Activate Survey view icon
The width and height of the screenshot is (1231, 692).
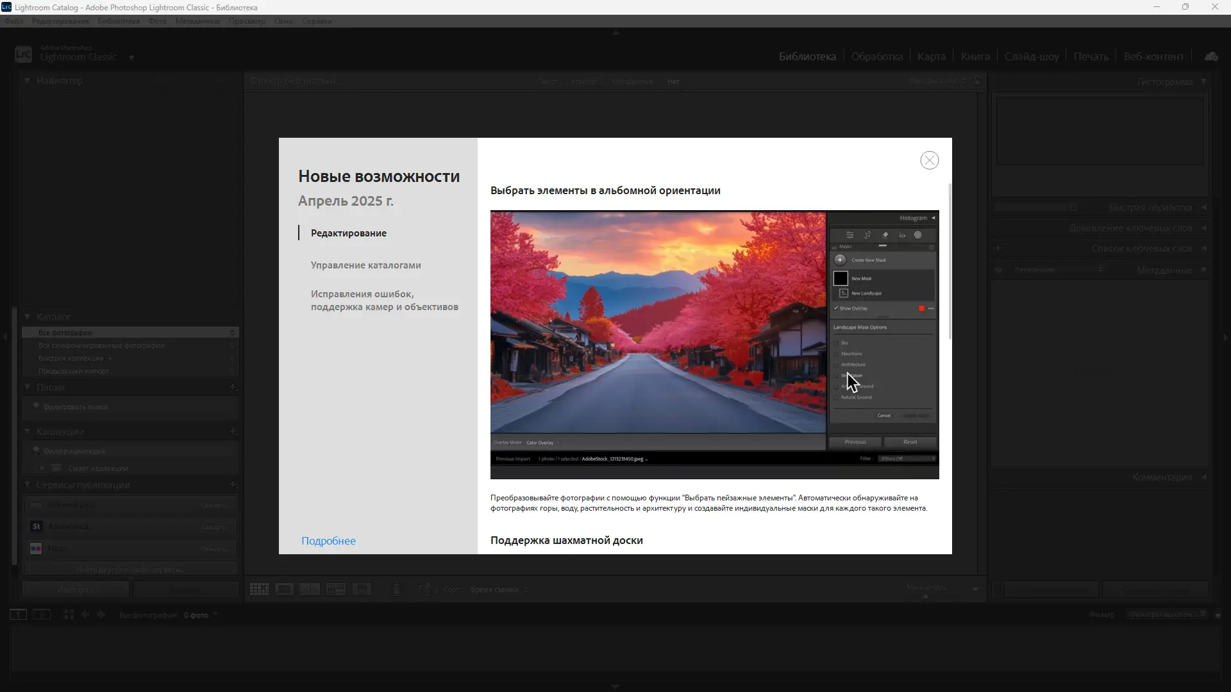coord(335,589)
